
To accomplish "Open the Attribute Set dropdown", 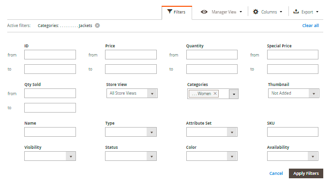I will click(212, 132).
